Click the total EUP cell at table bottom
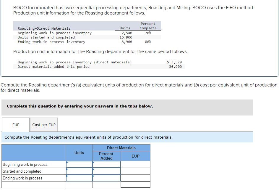 pos(135,184)
